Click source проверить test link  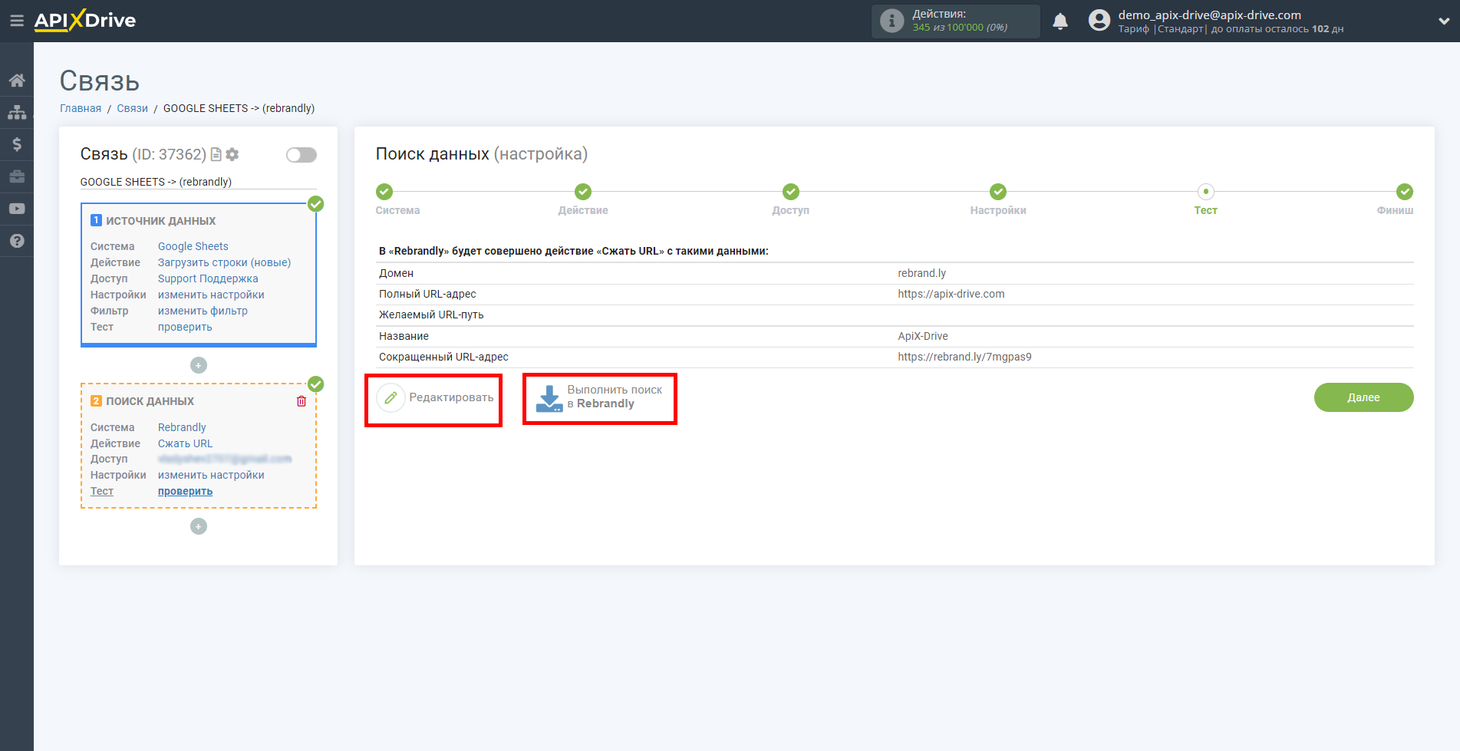coord(185,327)
